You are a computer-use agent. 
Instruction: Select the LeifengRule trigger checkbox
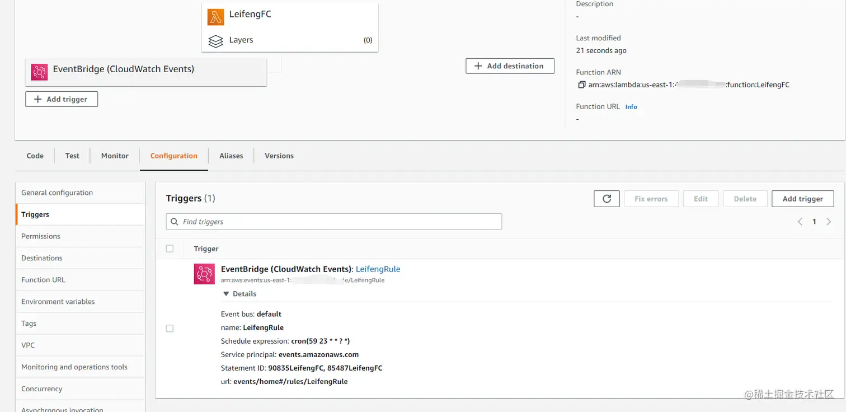(170, 329)
